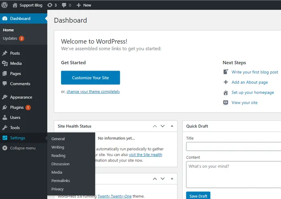Screen dimensions: 281x199
Task: Click the Appearance paintbrush icon
Action: 5,97
